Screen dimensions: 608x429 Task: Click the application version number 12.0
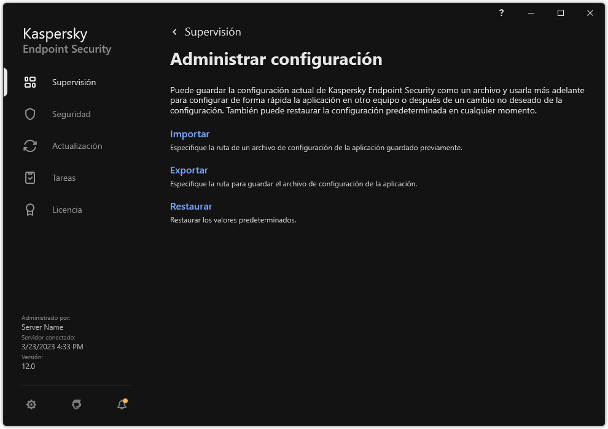point(27,366)
